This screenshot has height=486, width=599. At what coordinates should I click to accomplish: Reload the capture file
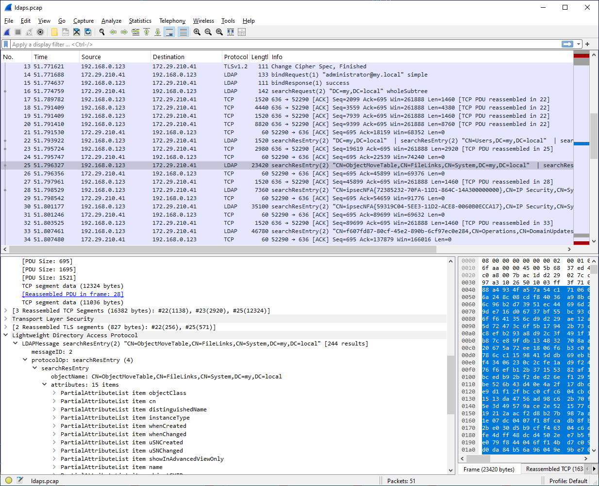click(x=88, y=32)
